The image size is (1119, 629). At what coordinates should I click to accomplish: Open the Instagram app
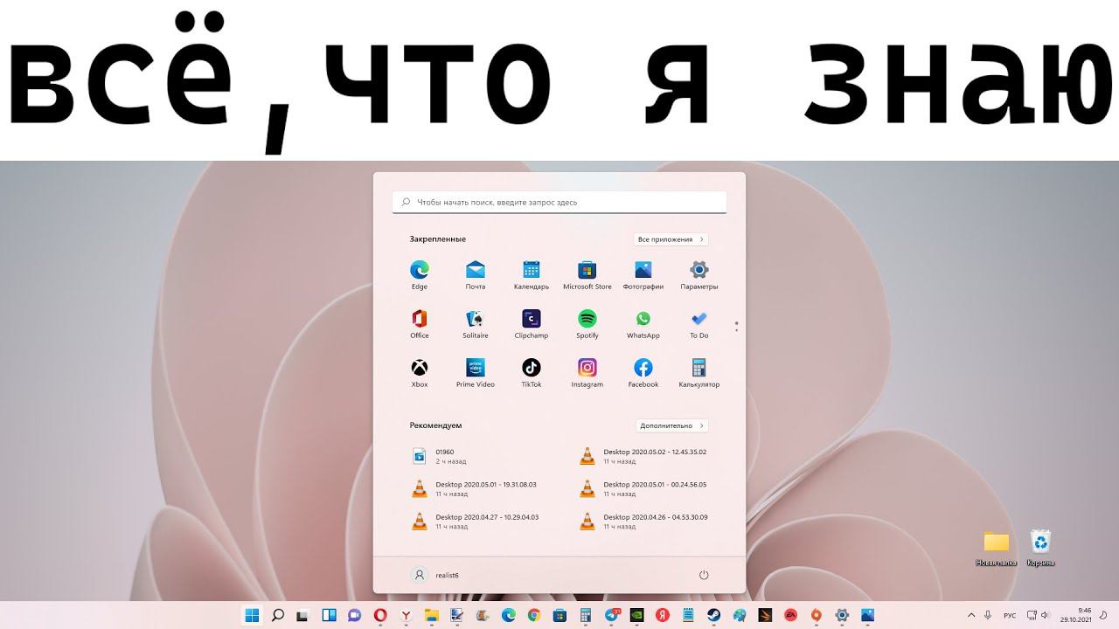587,372
